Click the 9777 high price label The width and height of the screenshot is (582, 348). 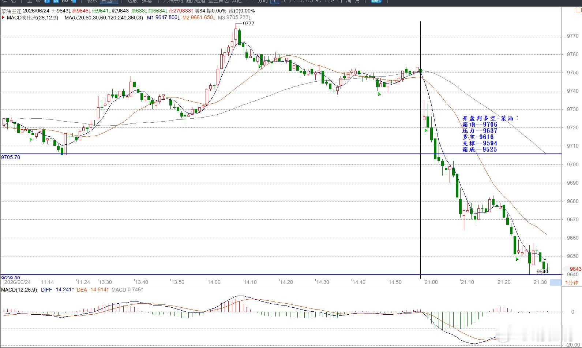coord(249,23)
